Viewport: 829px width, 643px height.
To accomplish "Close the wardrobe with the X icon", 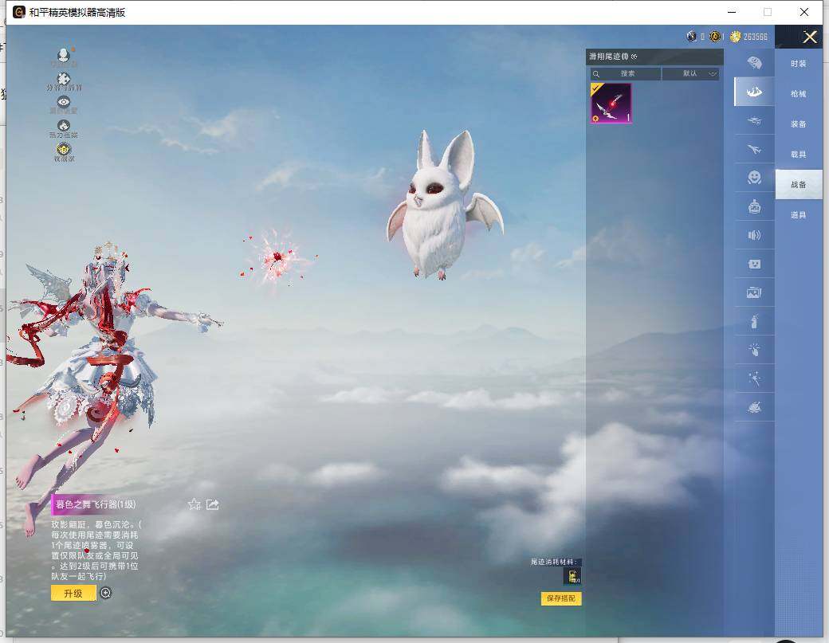I will click(x=810, y=37).
